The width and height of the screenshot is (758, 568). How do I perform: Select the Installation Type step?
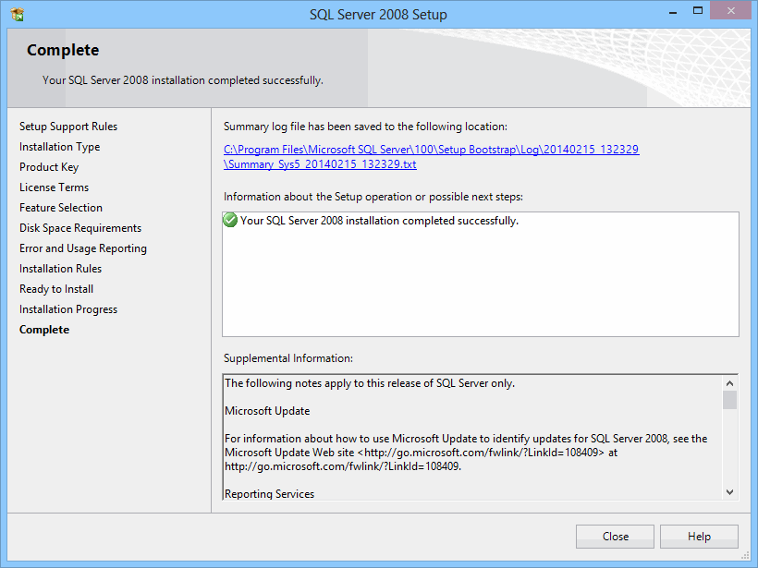59,146
